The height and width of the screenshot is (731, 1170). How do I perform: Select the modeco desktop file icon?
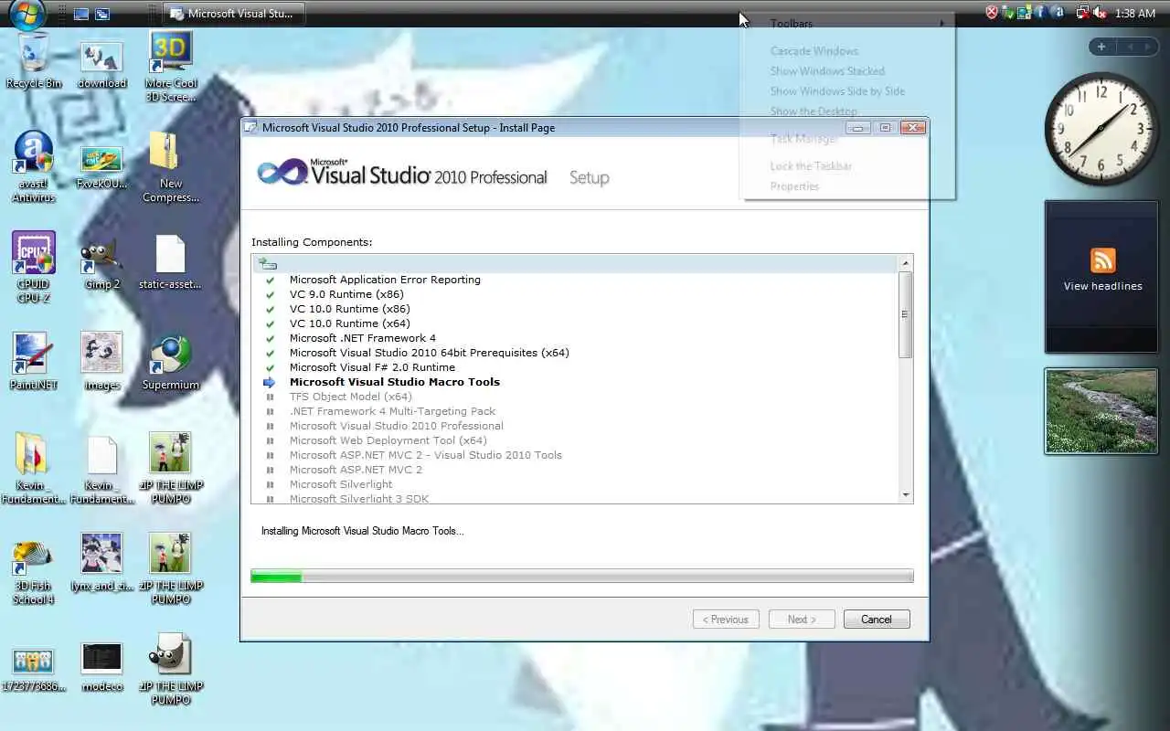[x=101, y=668]
